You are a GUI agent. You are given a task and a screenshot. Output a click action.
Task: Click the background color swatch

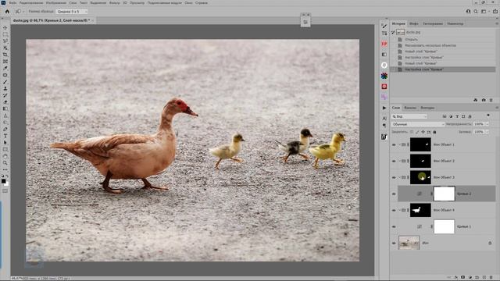(7, 184)
